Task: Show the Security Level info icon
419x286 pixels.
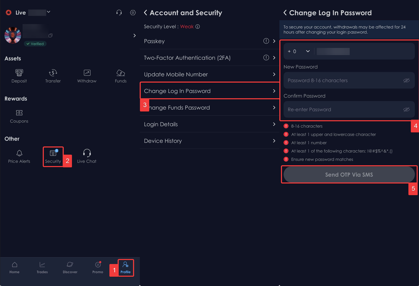Action: click(198, 26)
